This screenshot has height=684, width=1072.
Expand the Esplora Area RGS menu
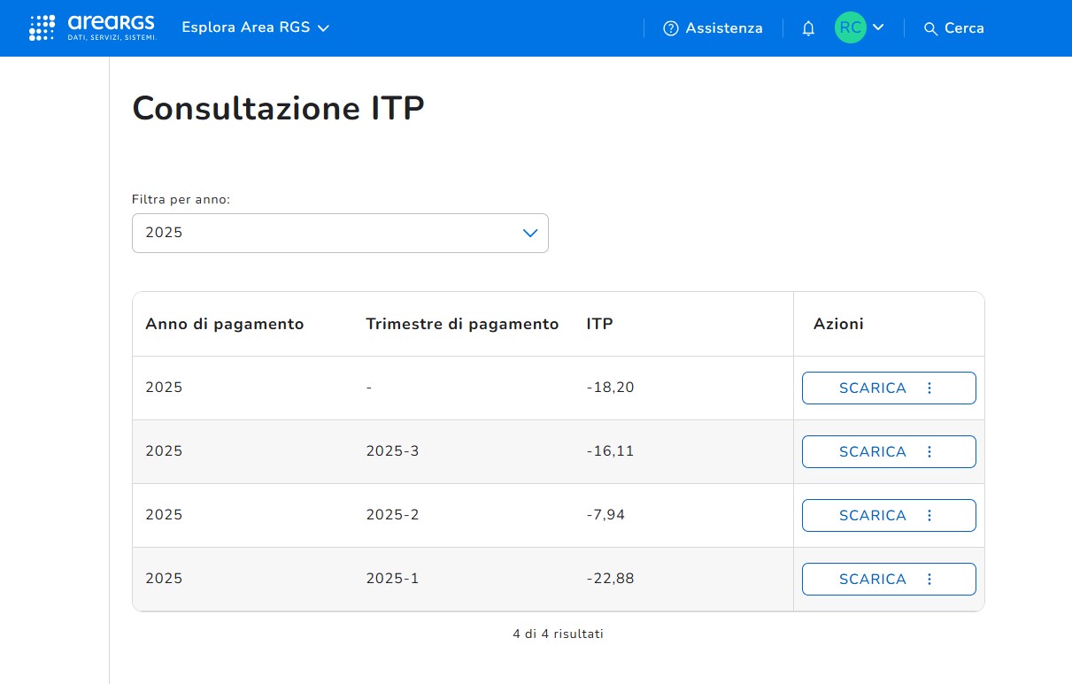click(255, 27)
